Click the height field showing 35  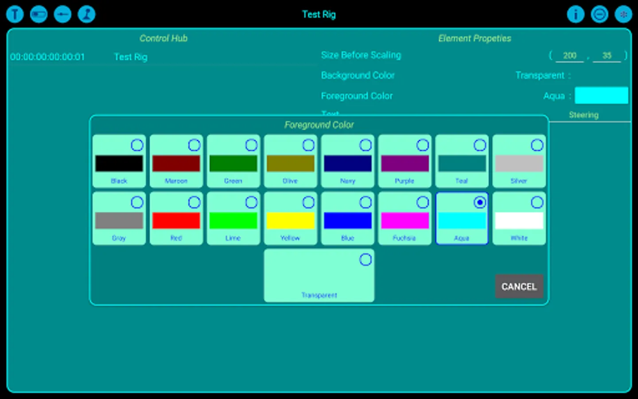point(607,55)
